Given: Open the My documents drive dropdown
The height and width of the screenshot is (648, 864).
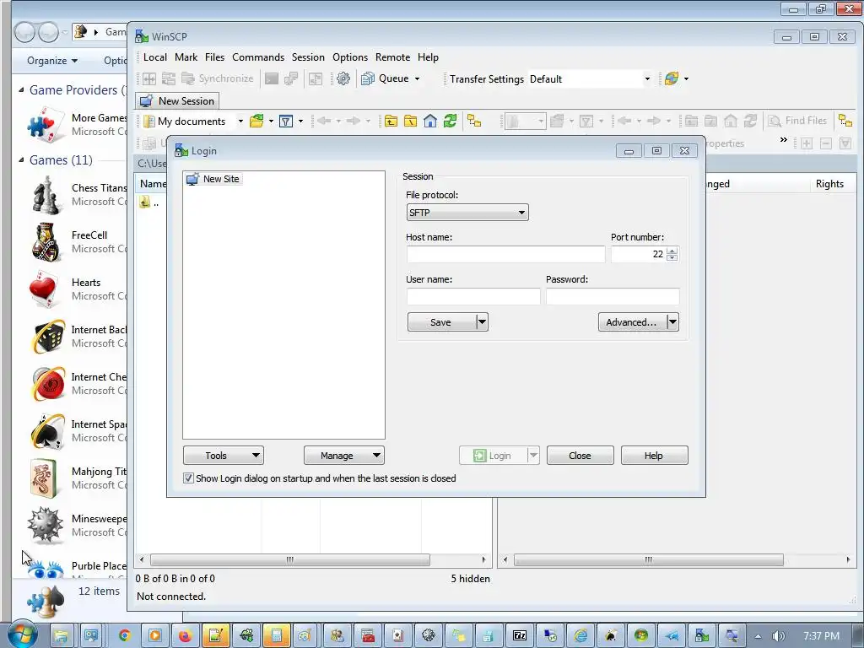Looking at the screenshot, I should click(x=240, y=121).
